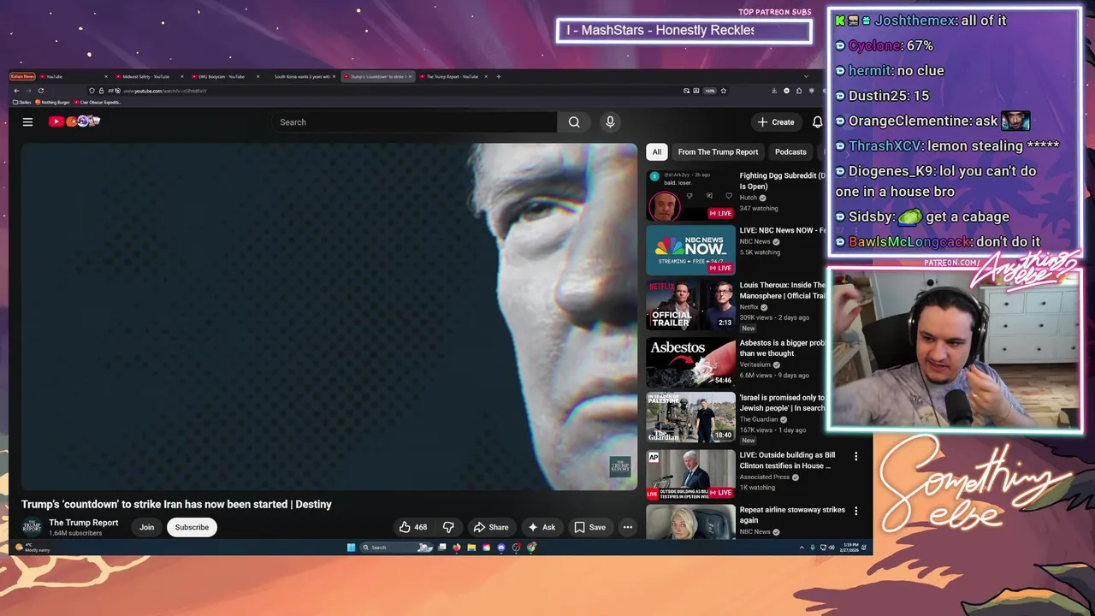
Task: Select the From The Trump Report chip
Action: pyautogui.click(x=718, y=152)
